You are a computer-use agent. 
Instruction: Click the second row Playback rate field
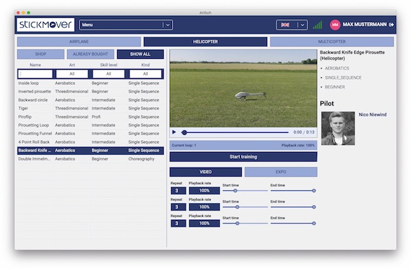[x=204, y=207]
